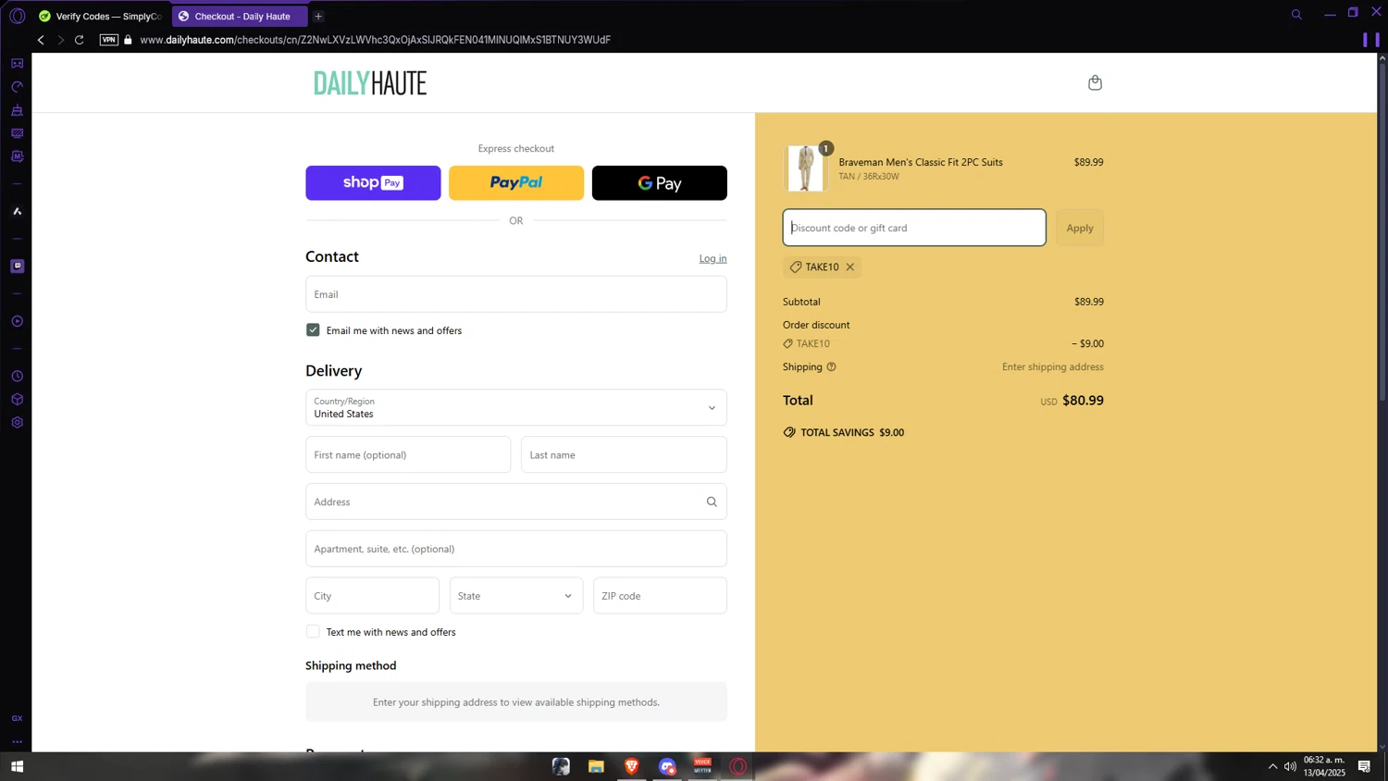The height and width of the screenshot is (781, 1388).
Task: Show shipping info help icon
Action: pyautogui.click(x=831, y=366)
